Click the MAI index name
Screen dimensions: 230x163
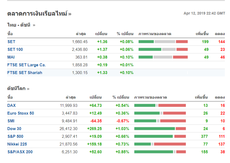(x=11, y=57)
